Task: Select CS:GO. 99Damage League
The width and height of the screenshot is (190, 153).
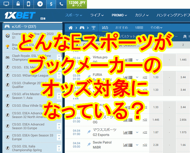Action: point(30,76)
